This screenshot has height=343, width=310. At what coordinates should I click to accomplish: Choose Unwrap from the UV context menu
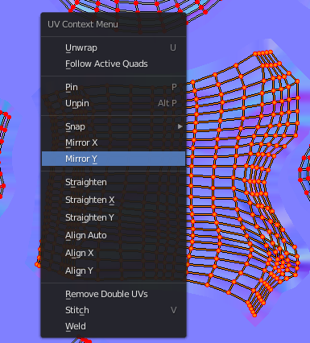coord(114,48)
